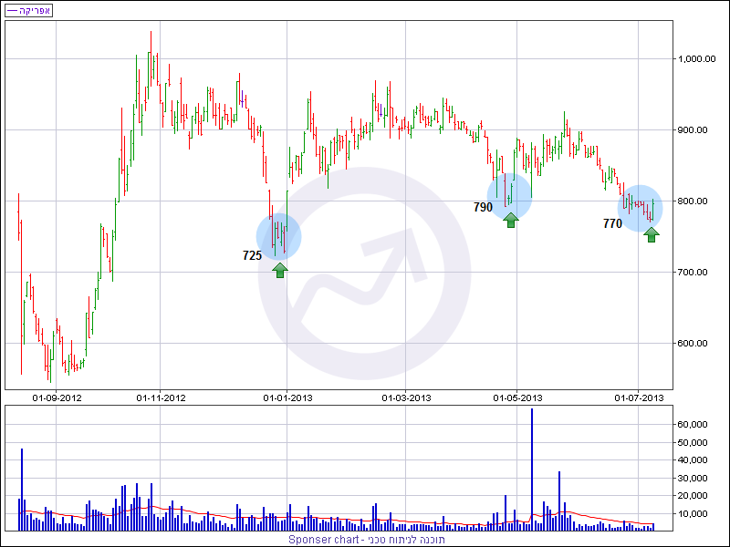Click the 01-07-2013 date label
Viewport: 730px width, 547px height.
point(639,397)
